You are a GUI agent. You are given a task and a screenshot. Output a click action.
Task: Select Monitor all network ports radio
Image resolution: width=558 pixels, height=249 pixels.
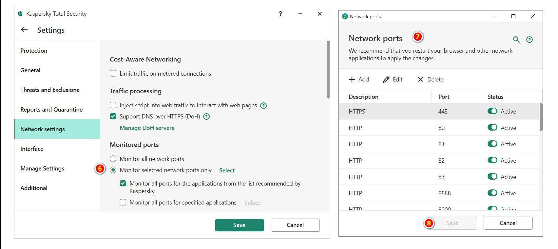click(x=113, y=159)
